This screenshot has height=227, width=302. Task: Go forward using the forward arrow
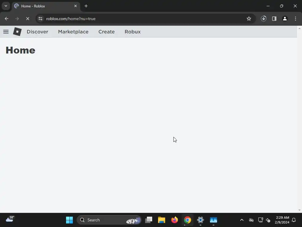(x=17, y=19)
